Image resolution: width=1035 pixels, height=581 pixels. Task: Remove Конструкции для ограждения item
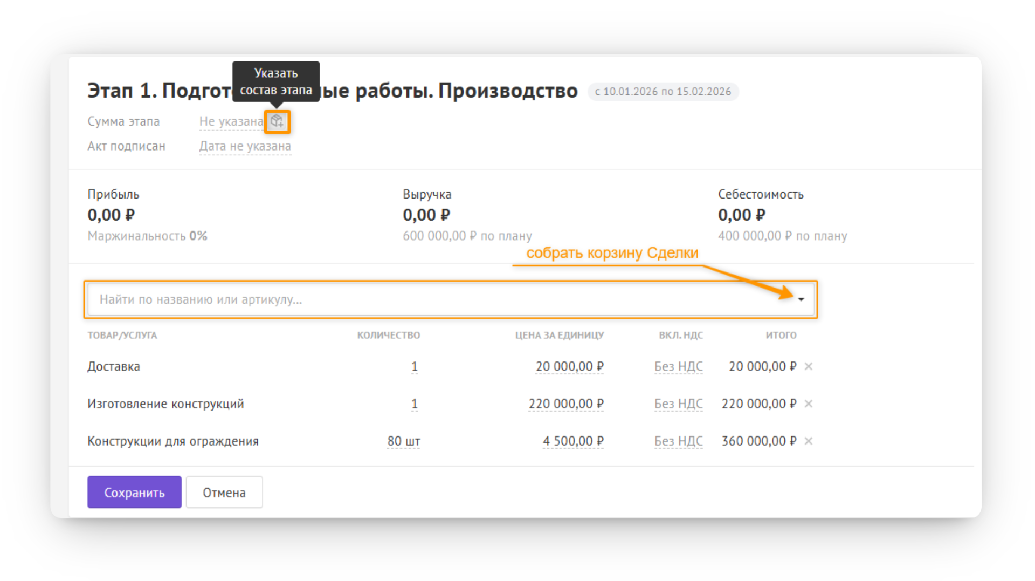click(x=808, y=441)
